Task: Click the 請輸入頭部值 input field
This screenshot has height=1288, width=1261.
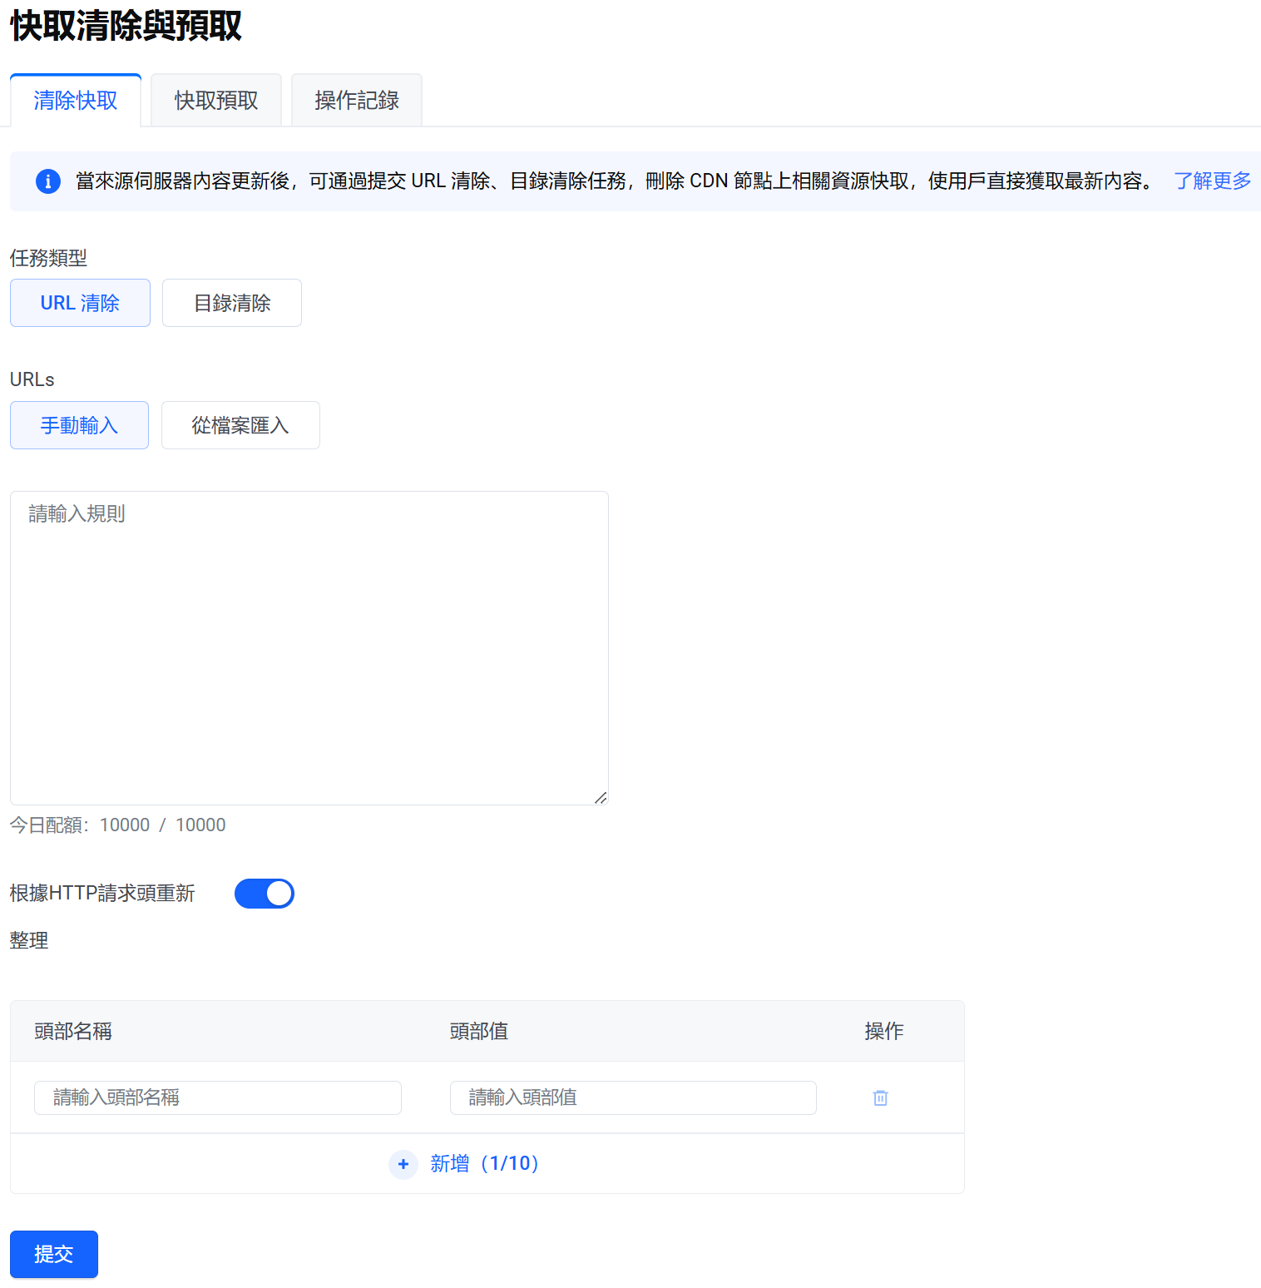Action: click(633, 1097)
